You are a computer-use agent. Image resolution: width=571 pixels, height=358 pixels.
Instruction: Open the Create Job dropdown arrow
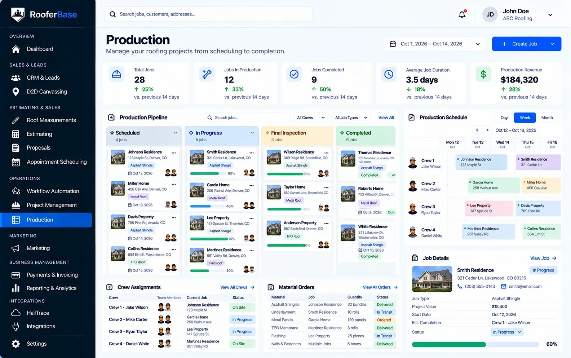click(x=552, y=44)
